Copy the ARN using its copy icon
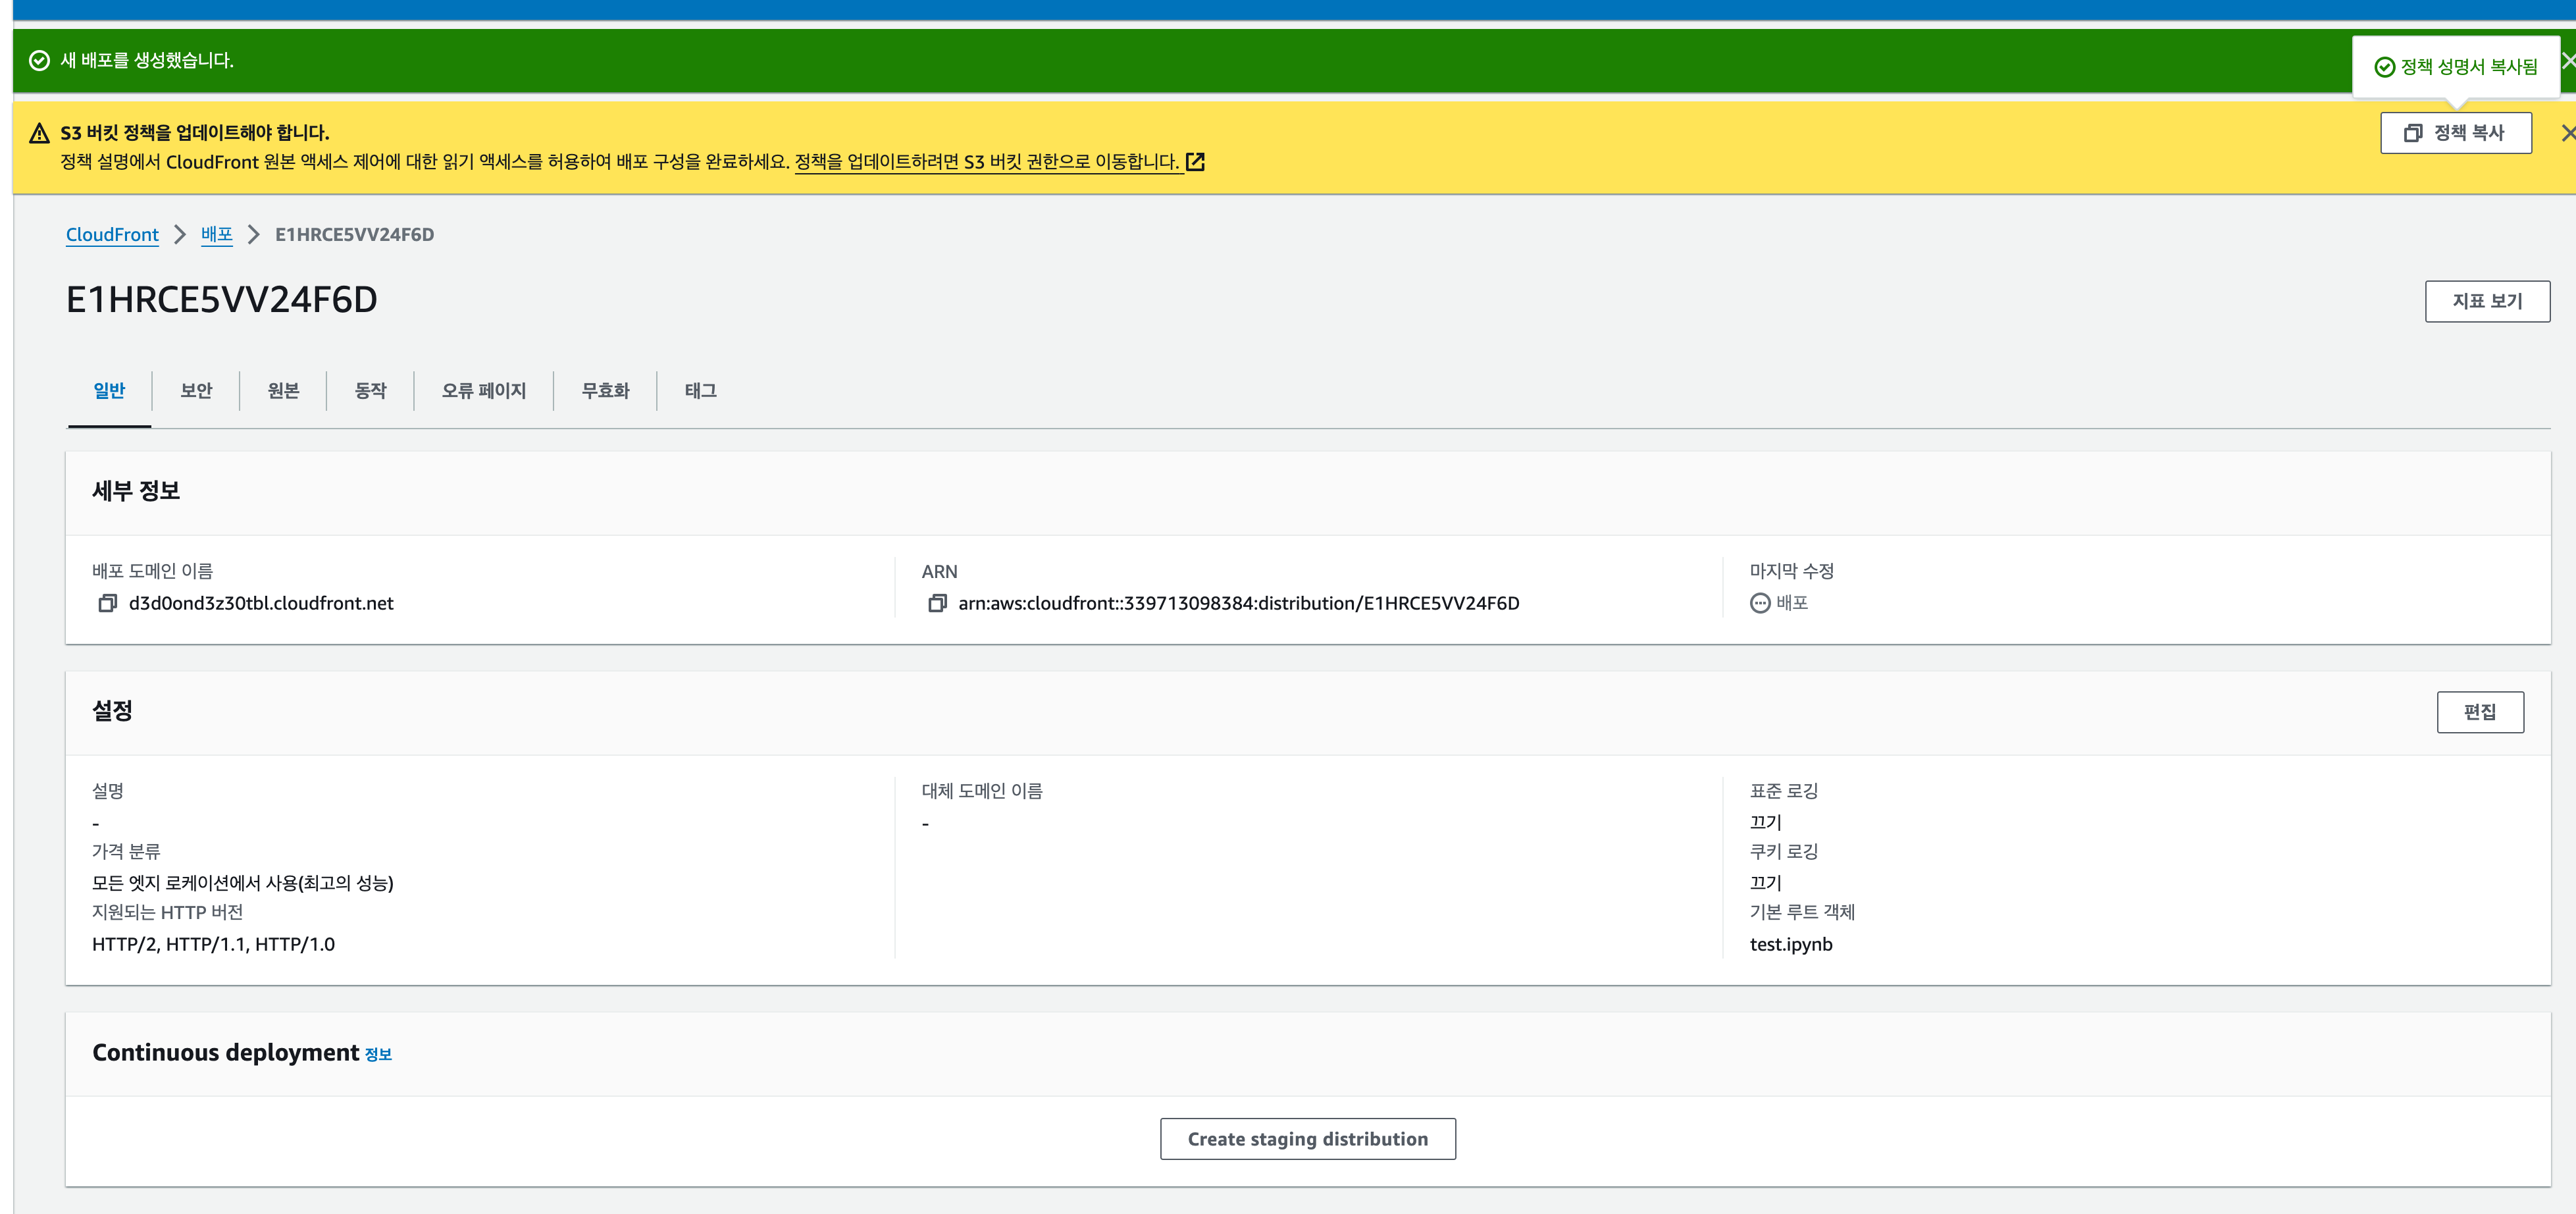Screen dimensions: 2576x1214 point(937,603)
